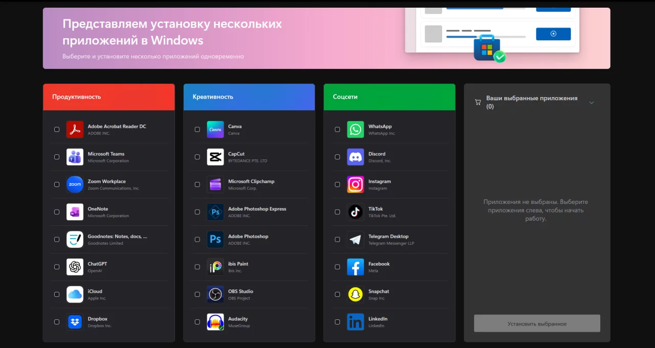The image size is (655, 348).
Task: Click the Adobe Acrobat Reader DC icon
Action: [75, 130]
